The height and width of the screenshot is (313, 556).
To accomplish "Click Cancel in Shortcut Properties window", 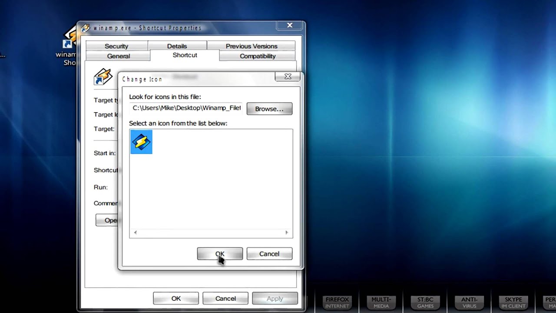I will 225,299.
